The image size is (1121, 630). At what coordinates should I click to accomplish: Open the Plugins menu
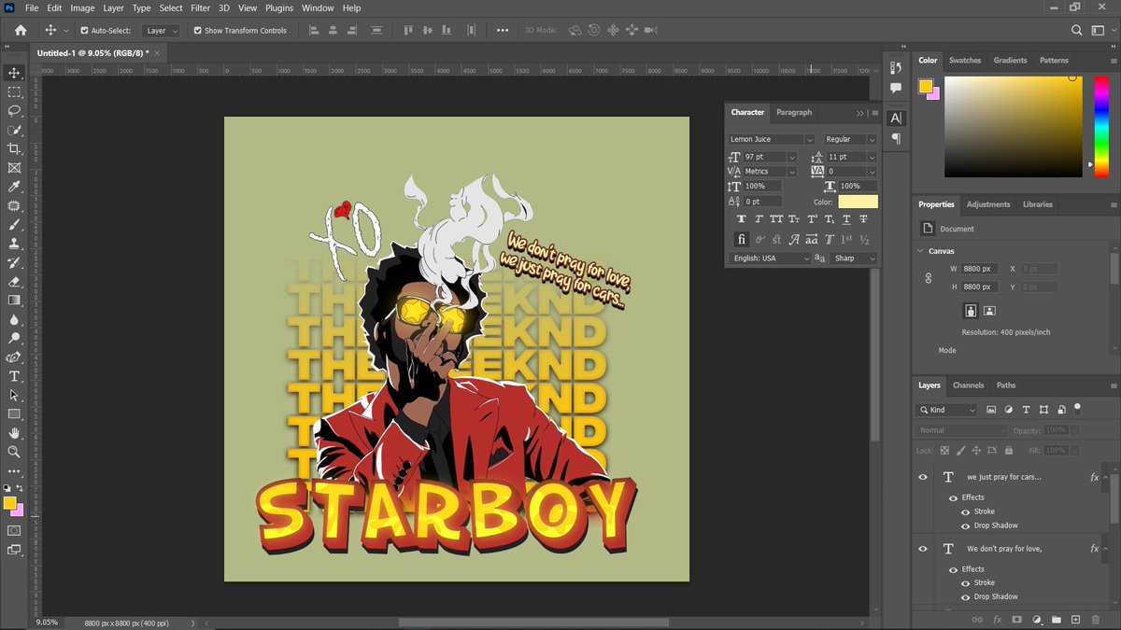pyautogui.click(x=278, y=7)
